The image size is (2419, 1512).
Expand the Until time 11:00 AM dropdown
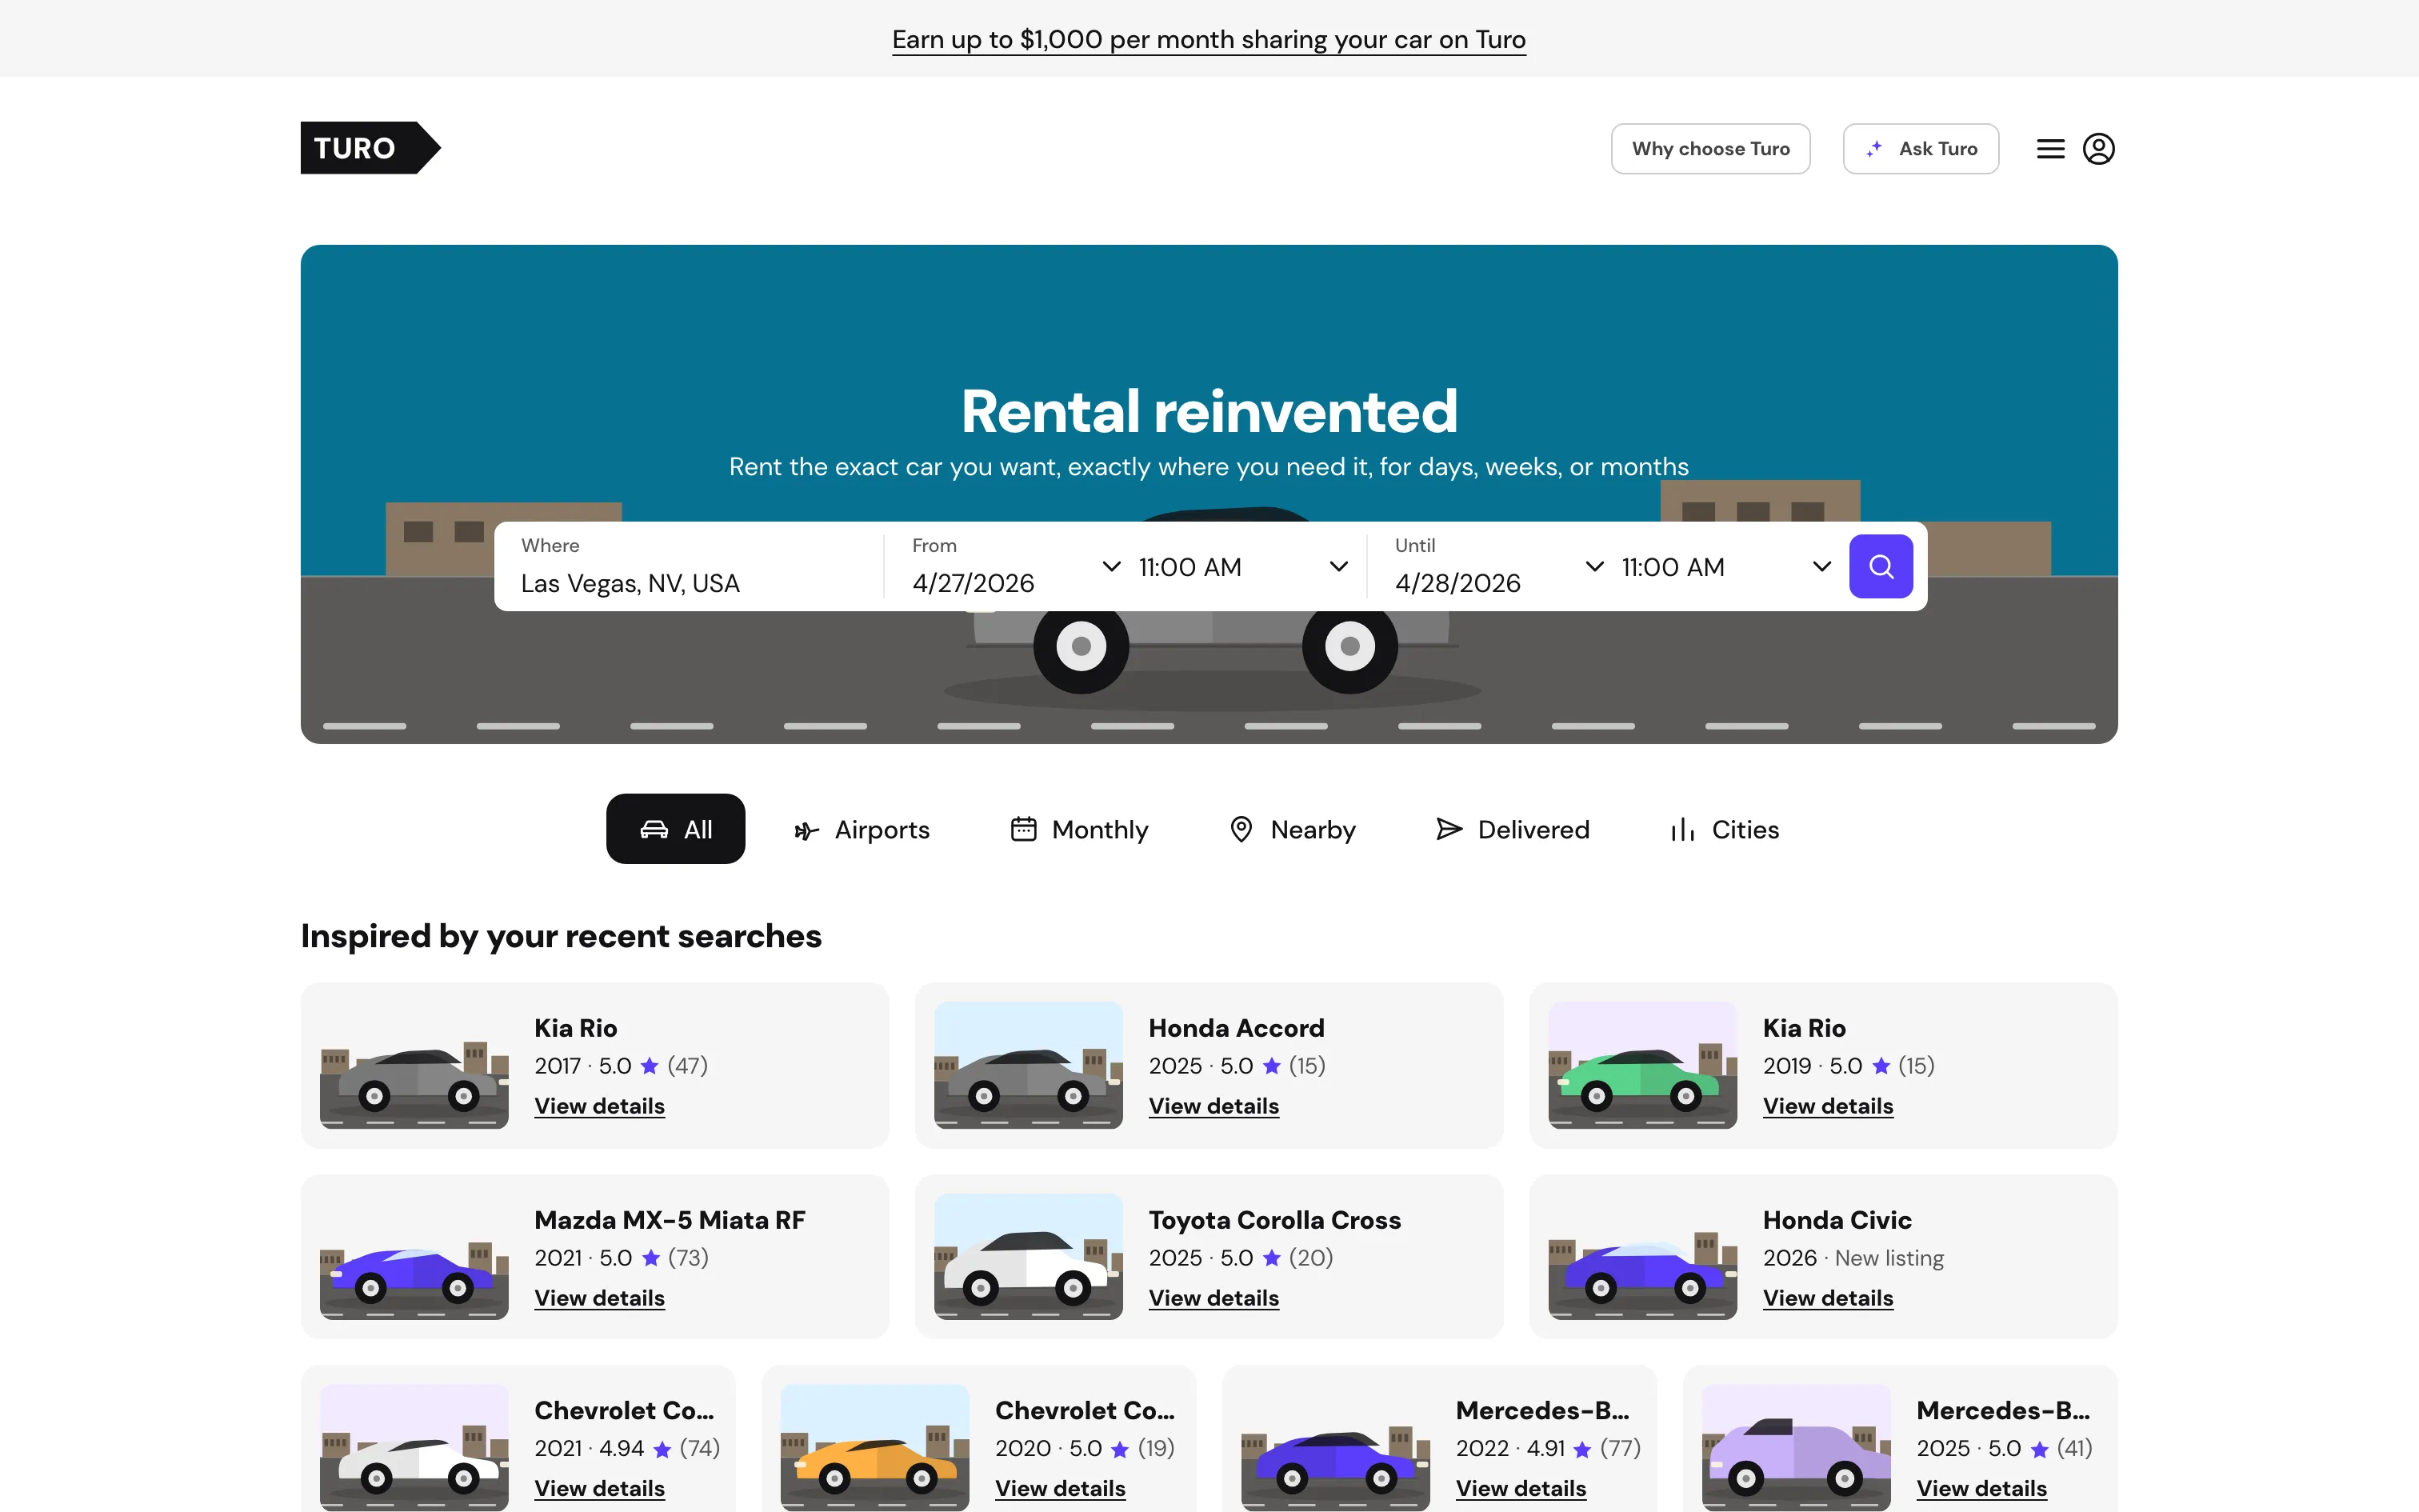coord(1726,567)
